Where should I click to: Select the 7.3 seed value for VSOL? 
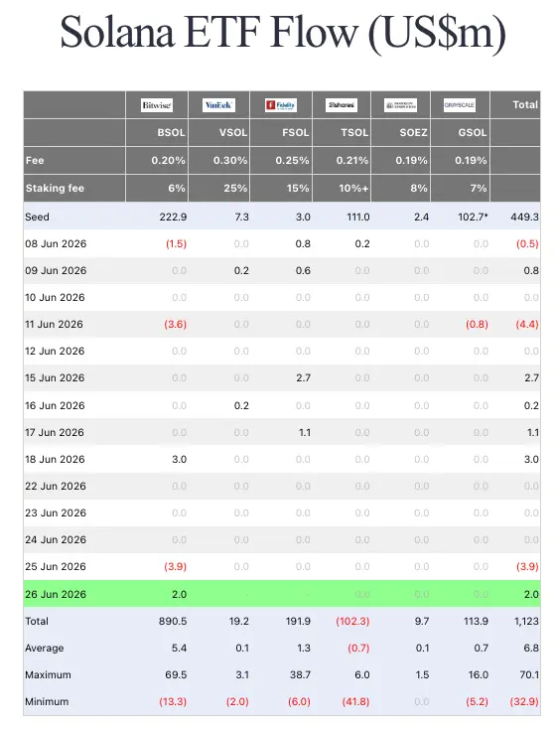pos(241,217)
